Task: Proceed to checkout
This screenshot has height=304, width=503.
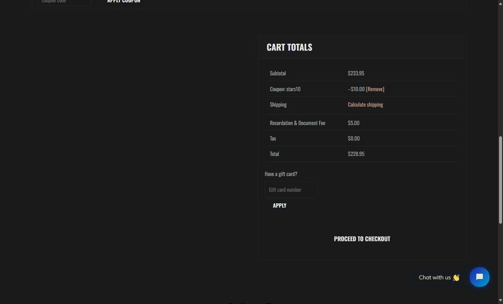Action: pos(362,239)
